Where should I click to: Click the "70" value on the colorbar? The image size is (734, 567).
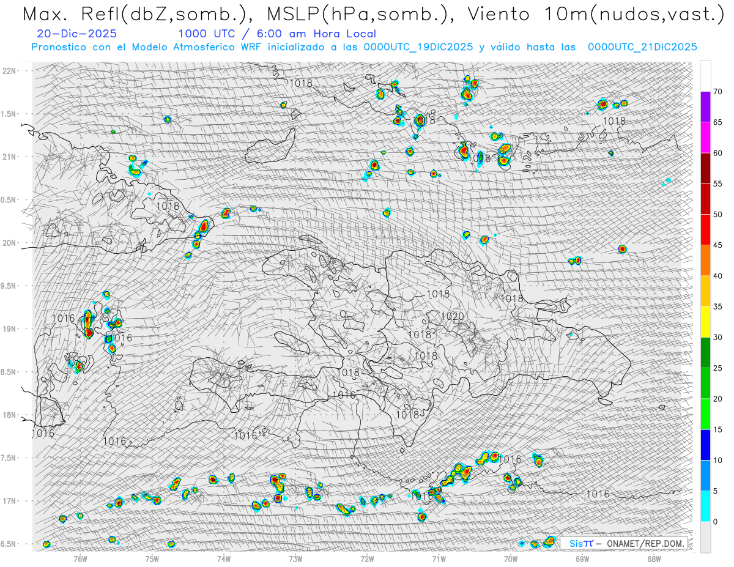tap(717, 92)
